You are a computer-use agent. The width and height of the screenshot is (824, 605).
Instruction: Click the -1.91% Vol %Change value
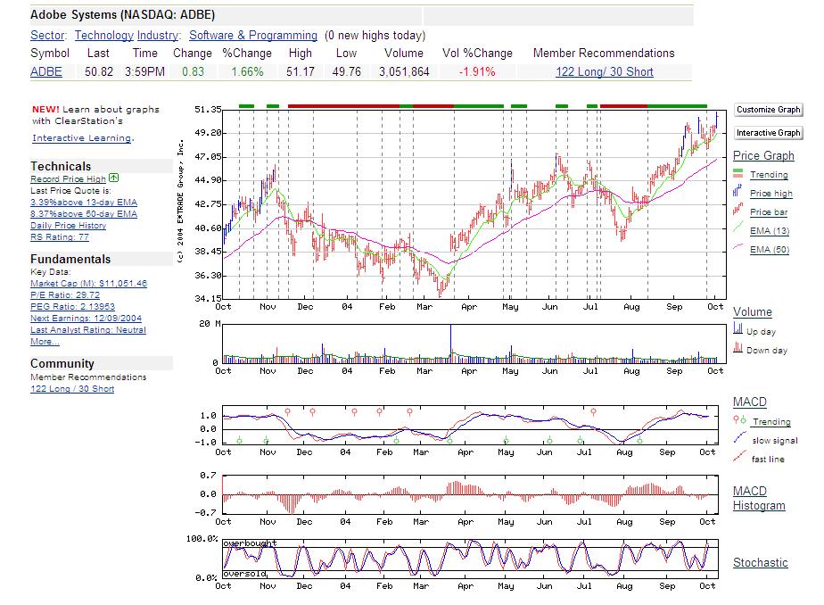[x=477, y=72]
